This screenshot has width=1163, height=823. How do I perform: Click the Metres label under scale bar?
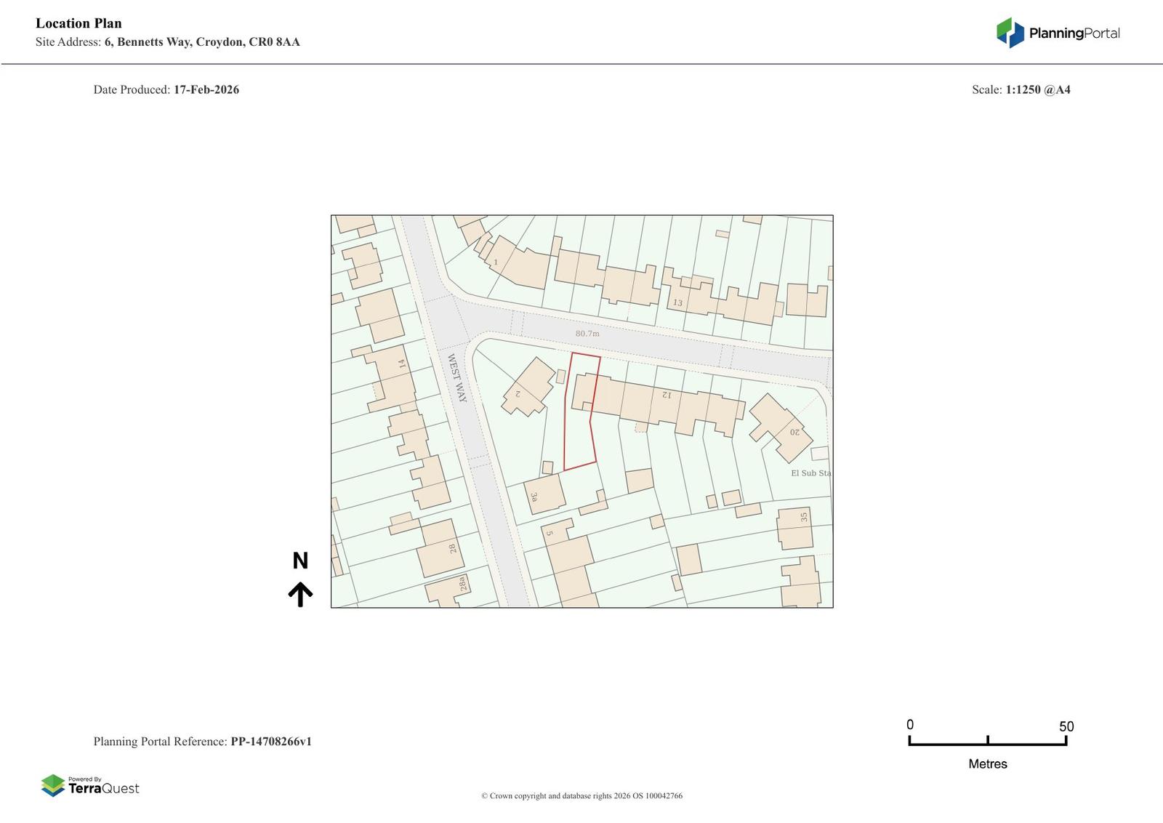987,764
